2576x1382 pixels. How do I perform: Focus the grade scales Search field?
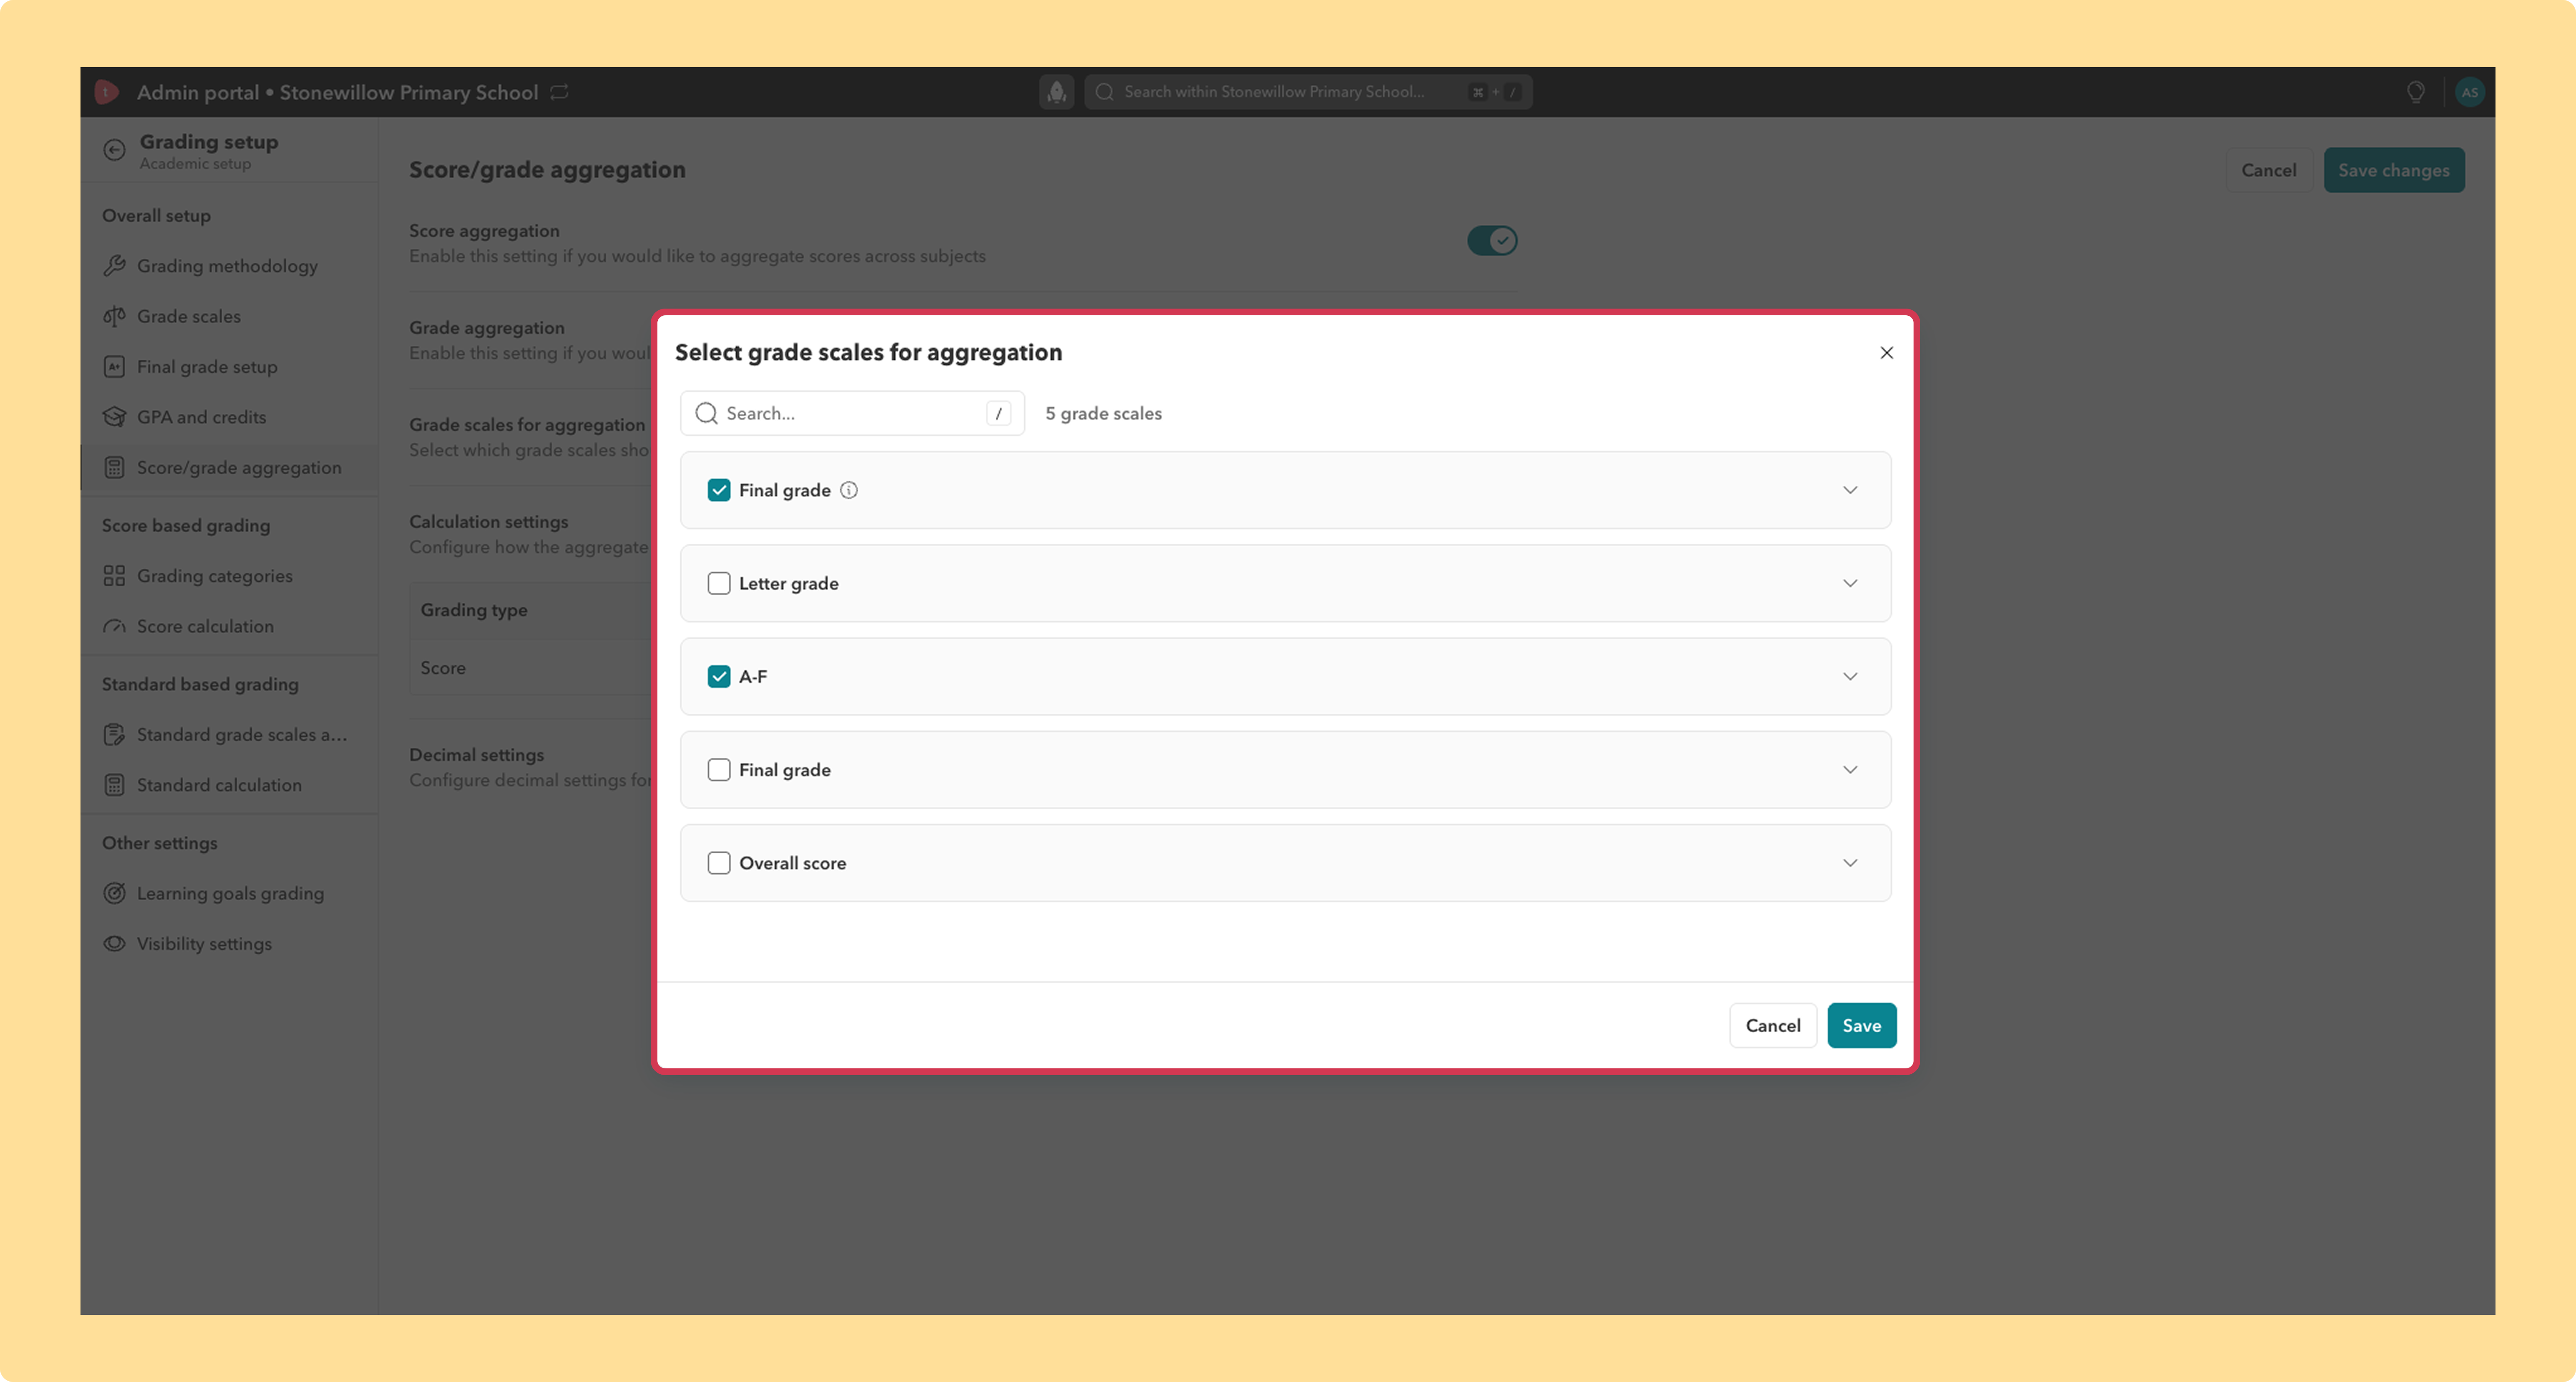pyautogui.click(x=852, y=413)
